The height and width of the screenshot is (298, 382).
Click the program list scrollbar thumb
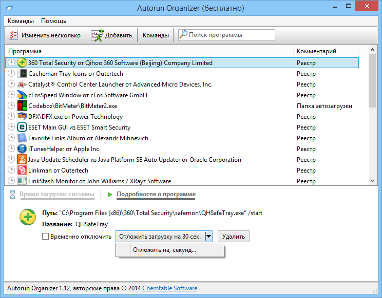coord(372,80)
